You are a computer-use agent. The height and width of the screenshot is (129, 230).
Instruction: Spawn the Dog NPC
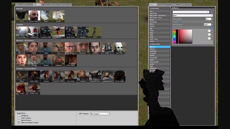point(58,48)
